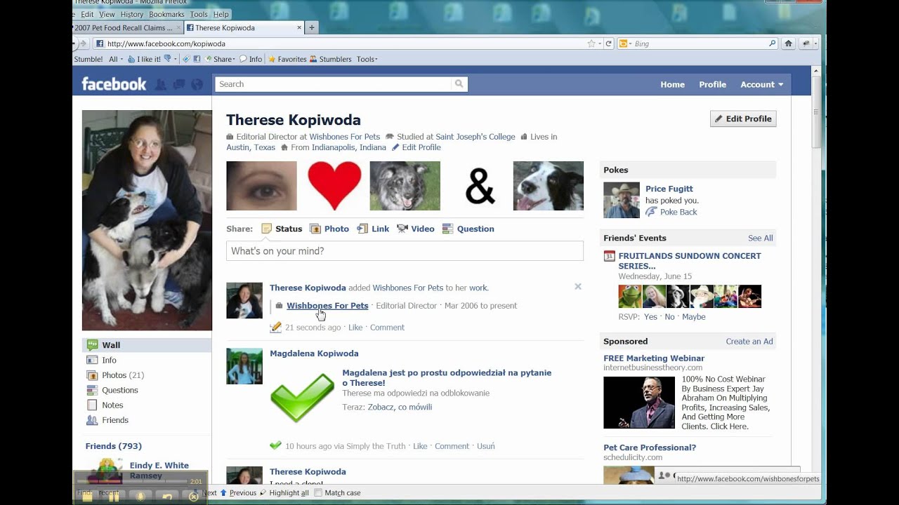Click the StumbleUpon tag icon
899x505 pixels.
[x=187, y=59]
